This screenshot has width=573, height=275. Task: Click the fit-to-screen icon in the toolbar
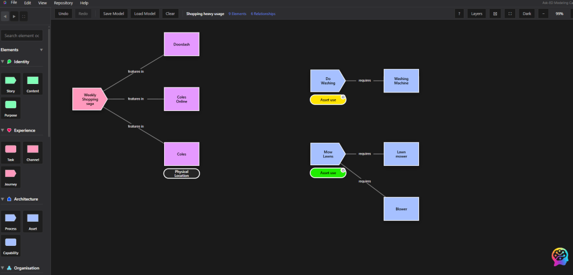tap(495, 13)
